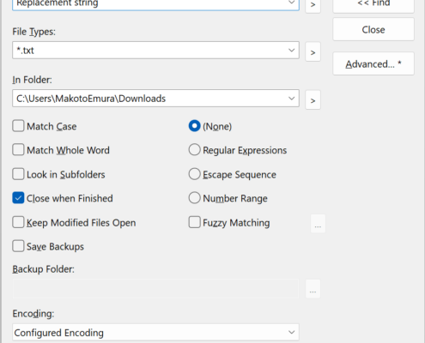Expand the In Folder dropdown list

(x=291, y=99)
